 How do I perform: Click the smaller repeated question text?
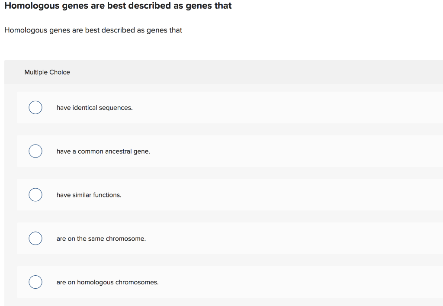pyautogui.click(x=93, y=30)
